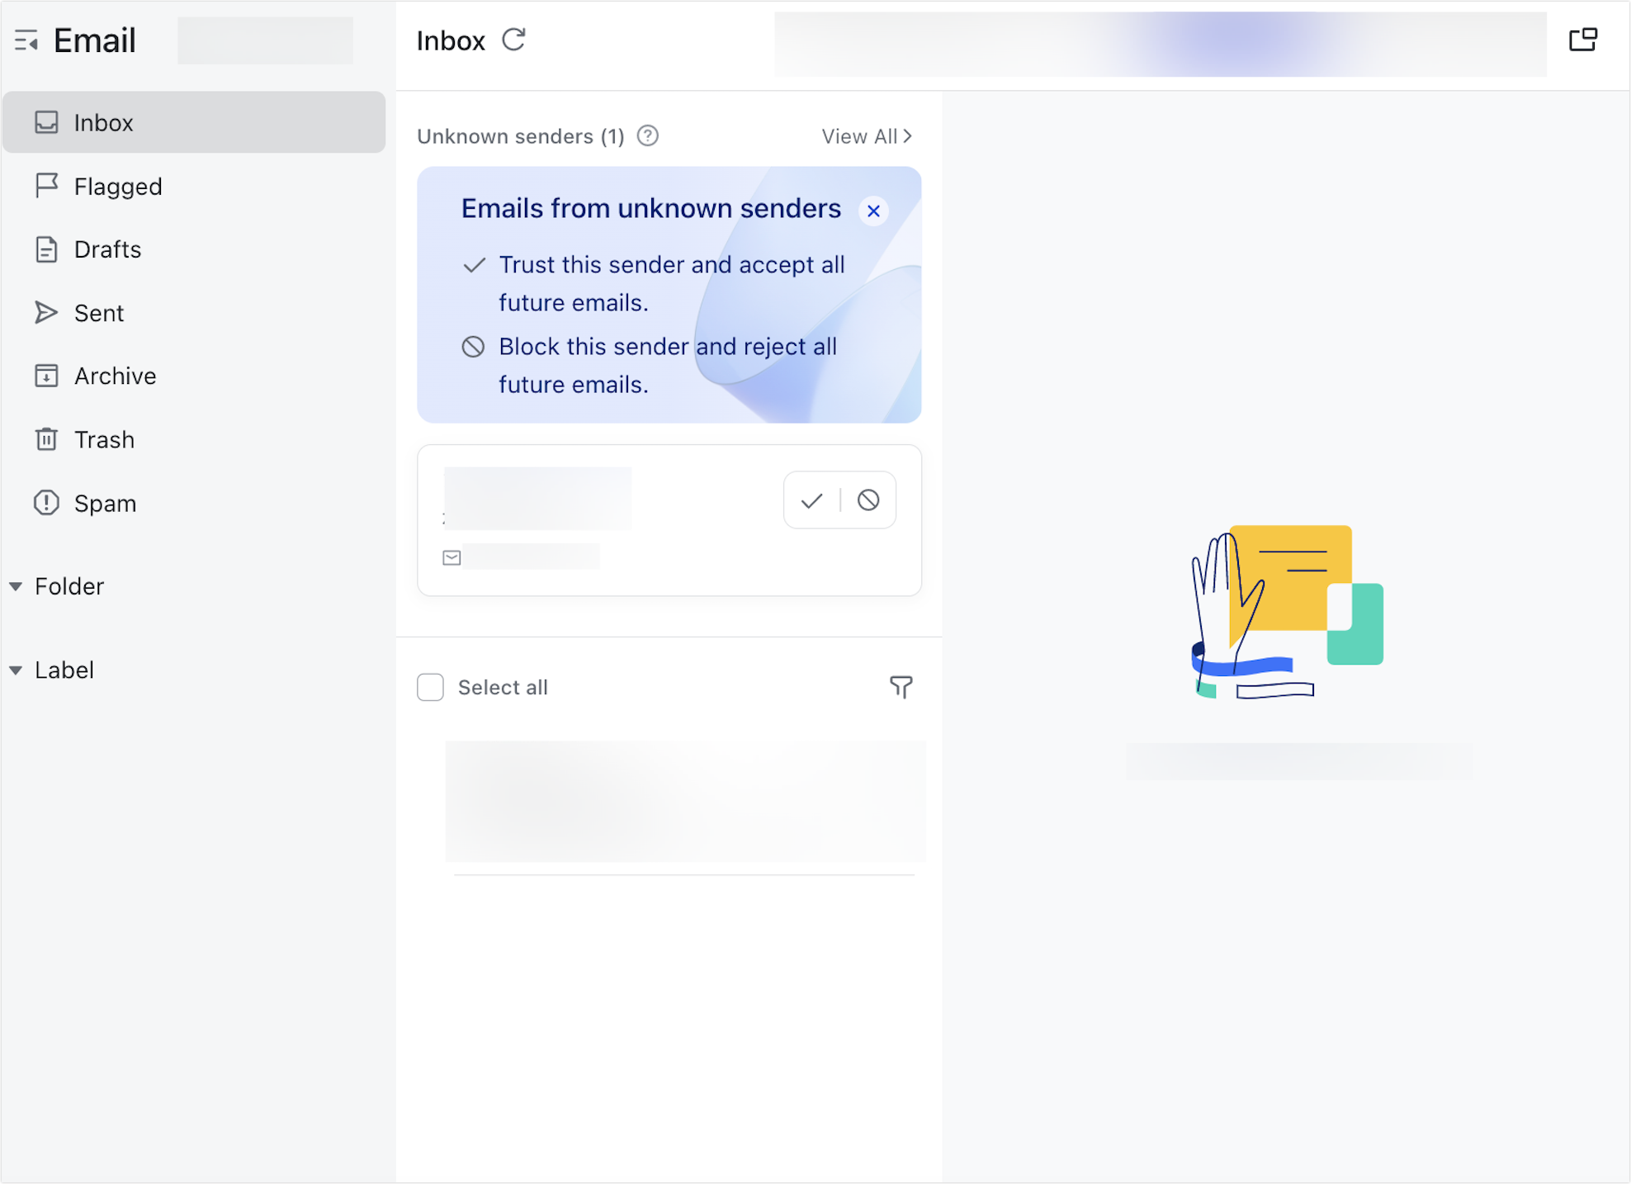
Task: Block the unknown sender with the block button
Action: [x=868, y=500]
